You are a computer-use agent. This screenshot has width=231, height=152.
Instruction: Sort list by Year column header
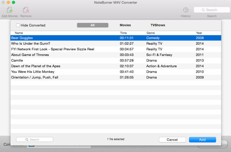tap(199, 33)
